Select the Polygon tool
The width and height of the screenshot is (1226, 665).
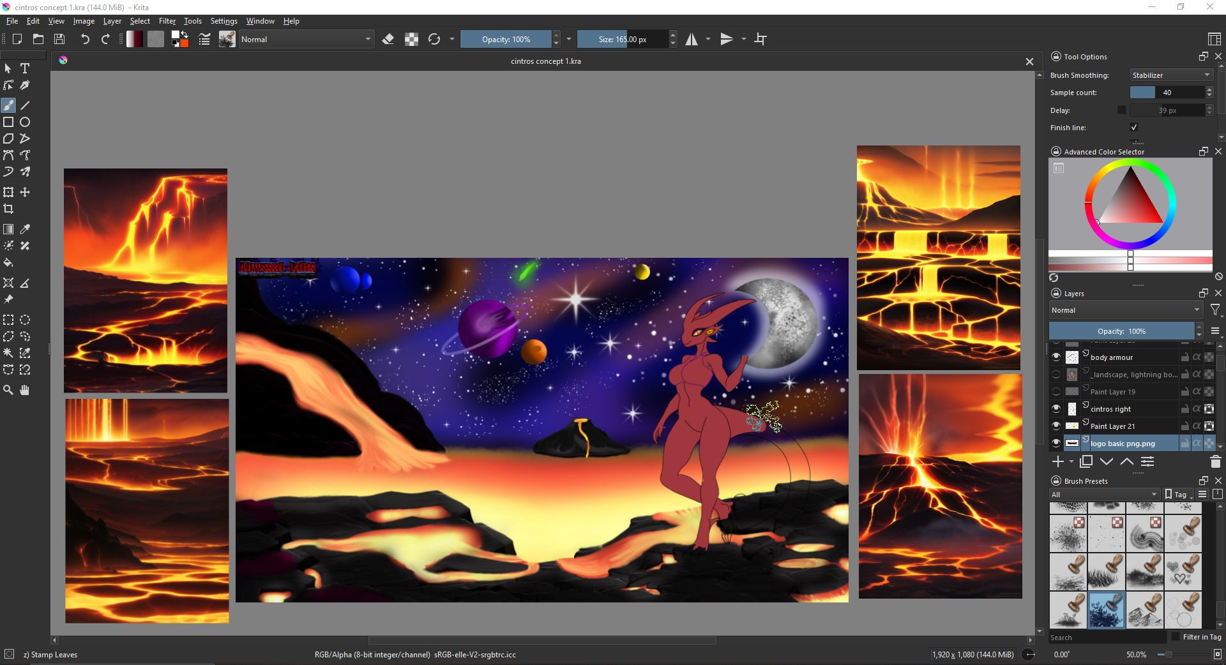8,138
